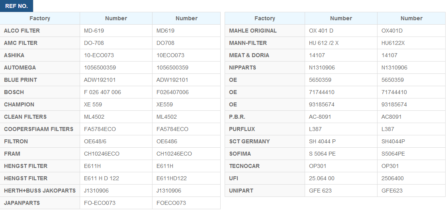The height and width of the screenshot is (210, 448).
Task: Select the ALCO FILTER factory cell
Action: pyautogui.click(x=40, y=31)
